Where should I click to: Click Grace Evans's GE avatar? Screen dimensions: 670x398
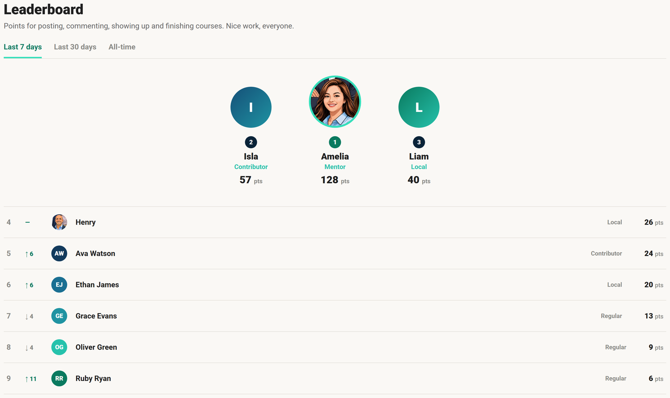pyautogui.click(x=59, y=316)
